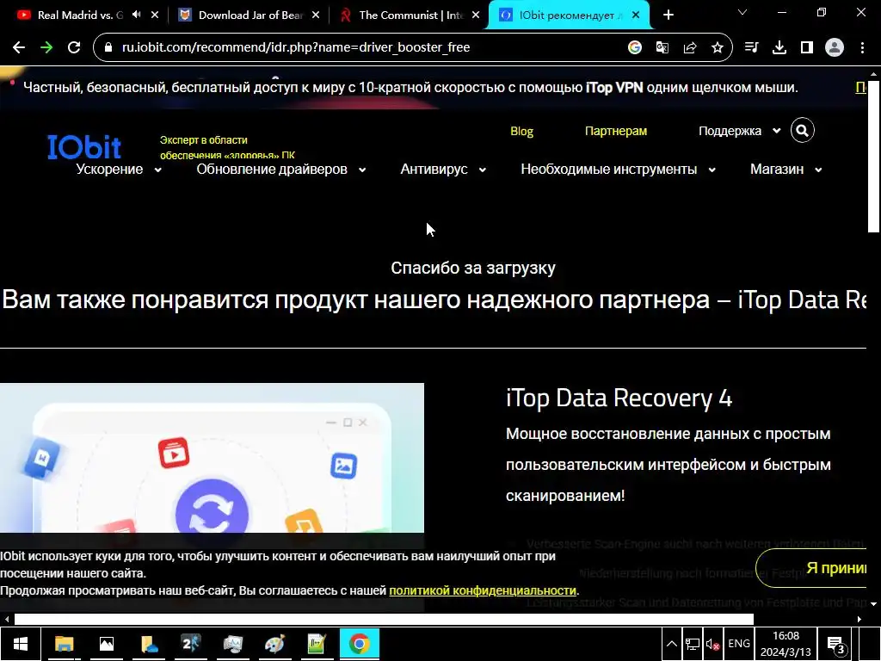881x661 pixels.
Task: Close the IObit рекомендует tab
Action: pyautogui.click(x=636, y=15)
